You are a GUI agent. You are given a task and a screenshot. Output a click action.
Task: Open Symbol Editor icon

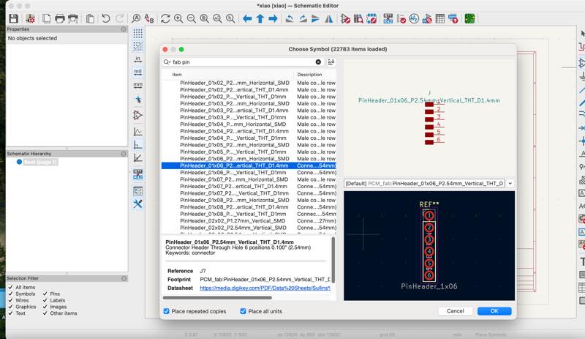(x=345, y=18)
